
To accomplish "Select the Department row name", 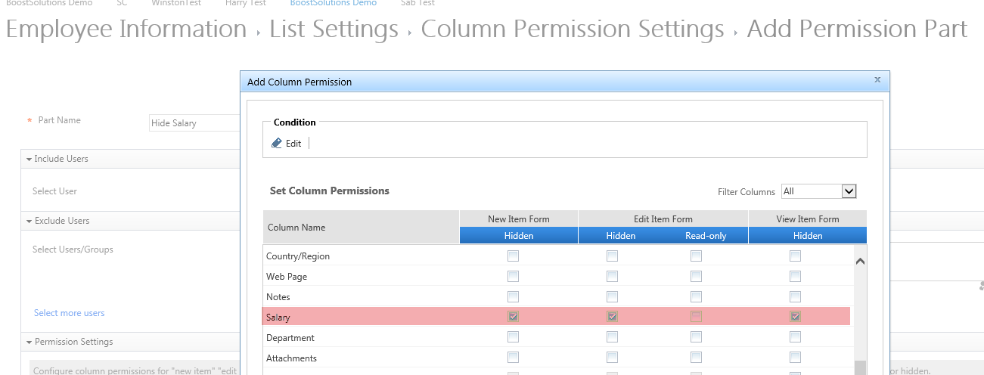I will tap(290, 338).
